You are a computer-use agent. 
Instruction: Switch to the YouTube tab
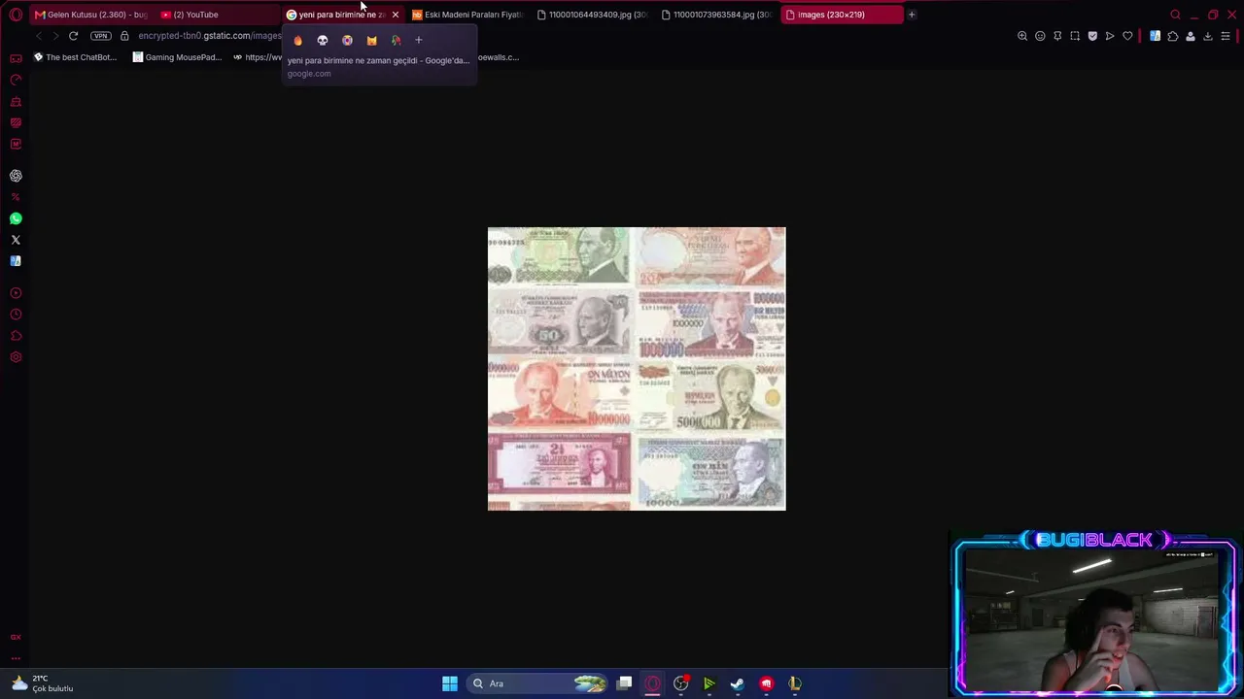(x=217, y=15)
